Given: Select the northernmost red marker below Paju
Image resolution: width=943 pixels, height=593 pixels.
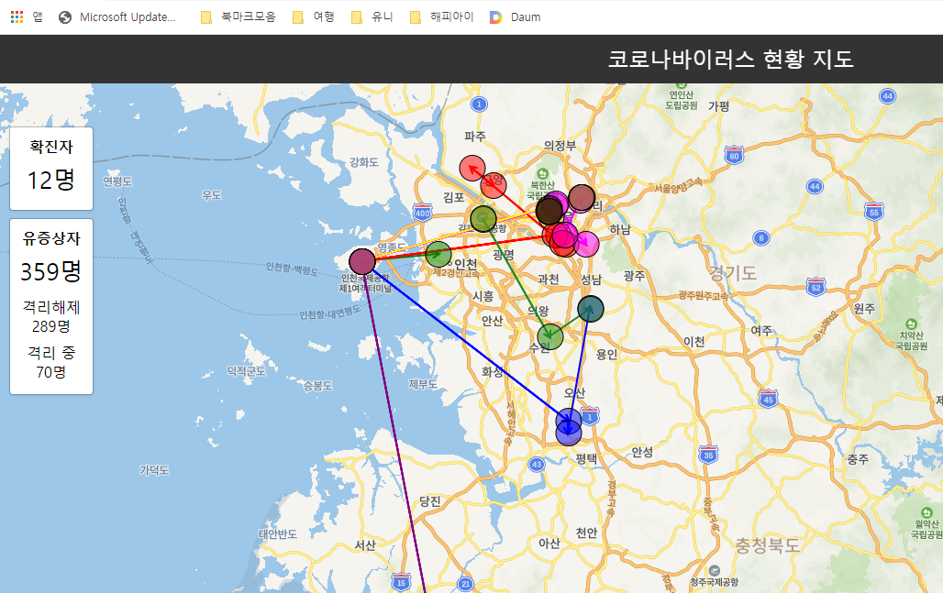Looking at the screenshot, I should coord(471,169).
